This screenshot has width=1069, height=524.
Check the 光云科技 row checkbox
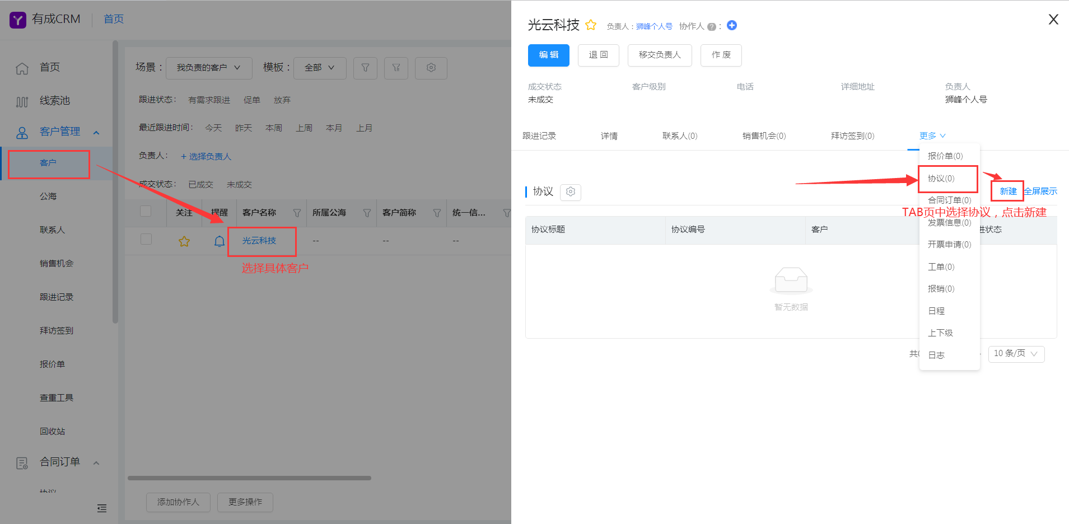(146, 239)
